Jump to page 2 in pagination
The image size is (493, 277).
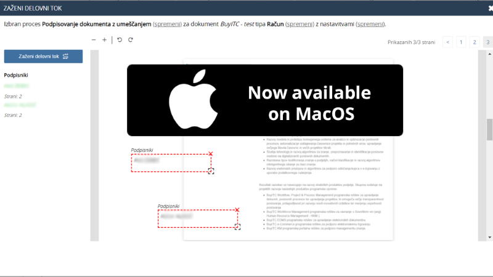[x=474, y=42]
